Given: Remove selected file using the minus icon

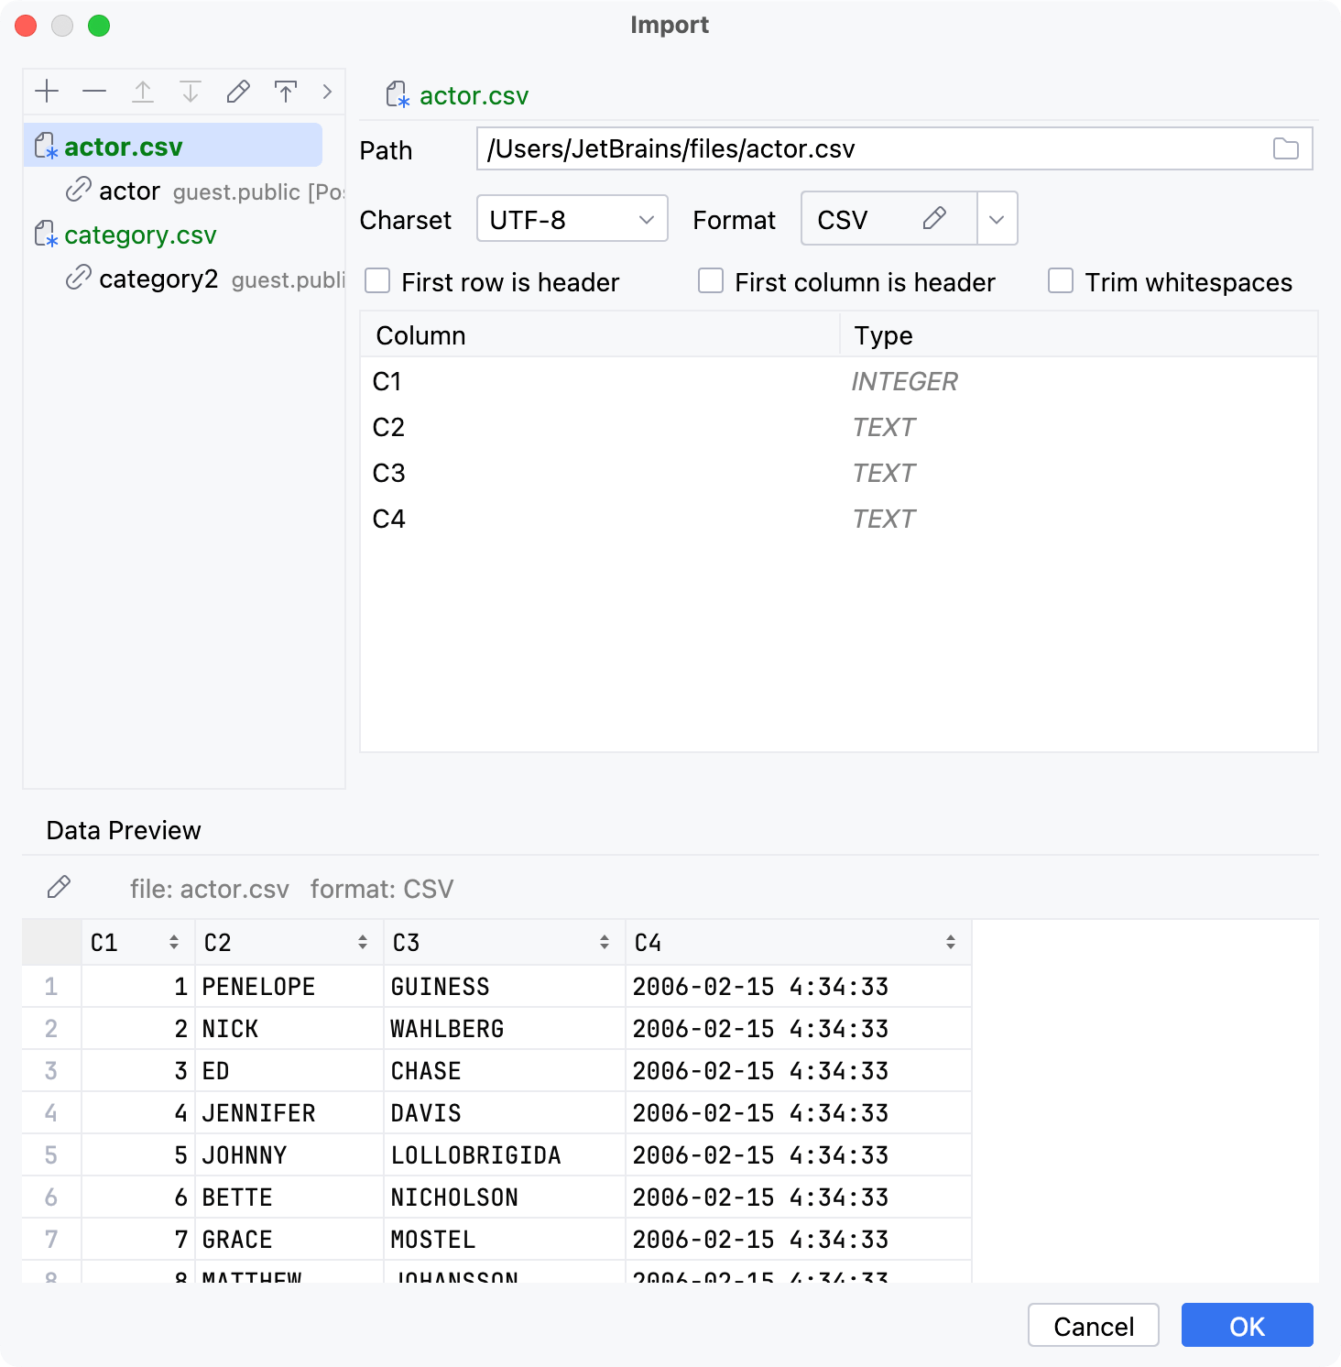Looking at the screenshot, I should click(x=95, y=92).
